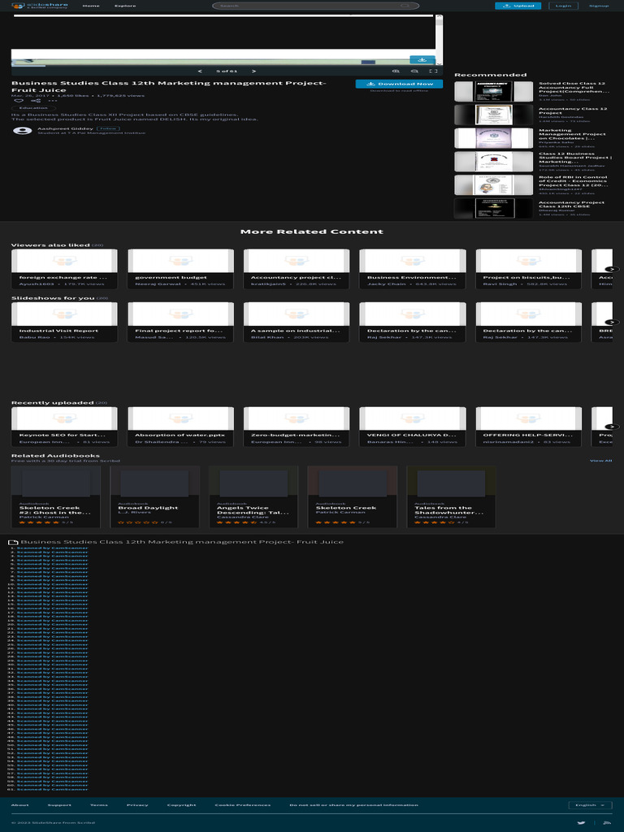Click the Signup link

click(599, 6)
